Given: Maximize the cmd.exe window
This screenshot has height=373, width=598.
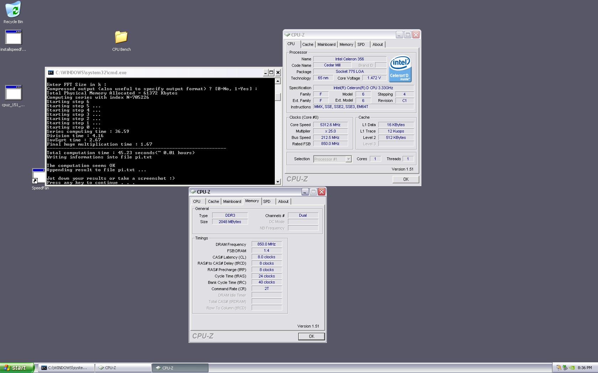Looking at the screenshot, I should click(271, 72).
